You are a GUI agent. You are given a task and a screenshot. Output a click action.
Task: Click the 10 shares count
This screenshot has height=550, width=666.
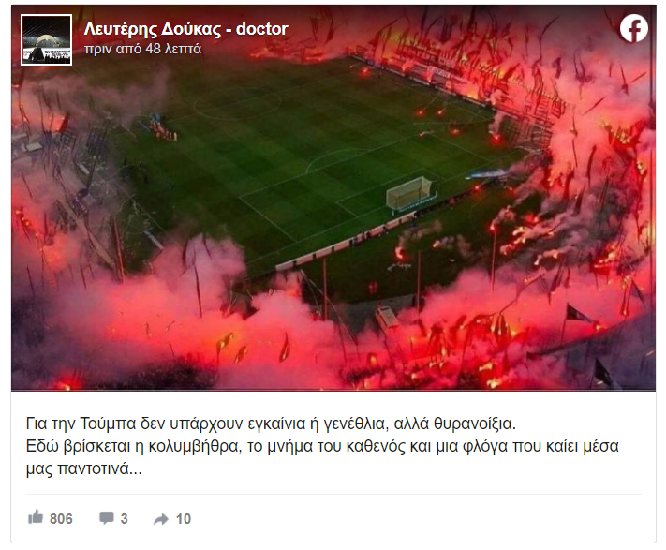pyautogui.click(x=184, y=518)
